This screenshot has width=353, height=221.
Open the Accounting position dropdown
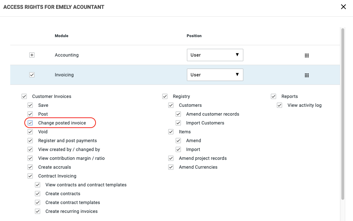[215, 55]
